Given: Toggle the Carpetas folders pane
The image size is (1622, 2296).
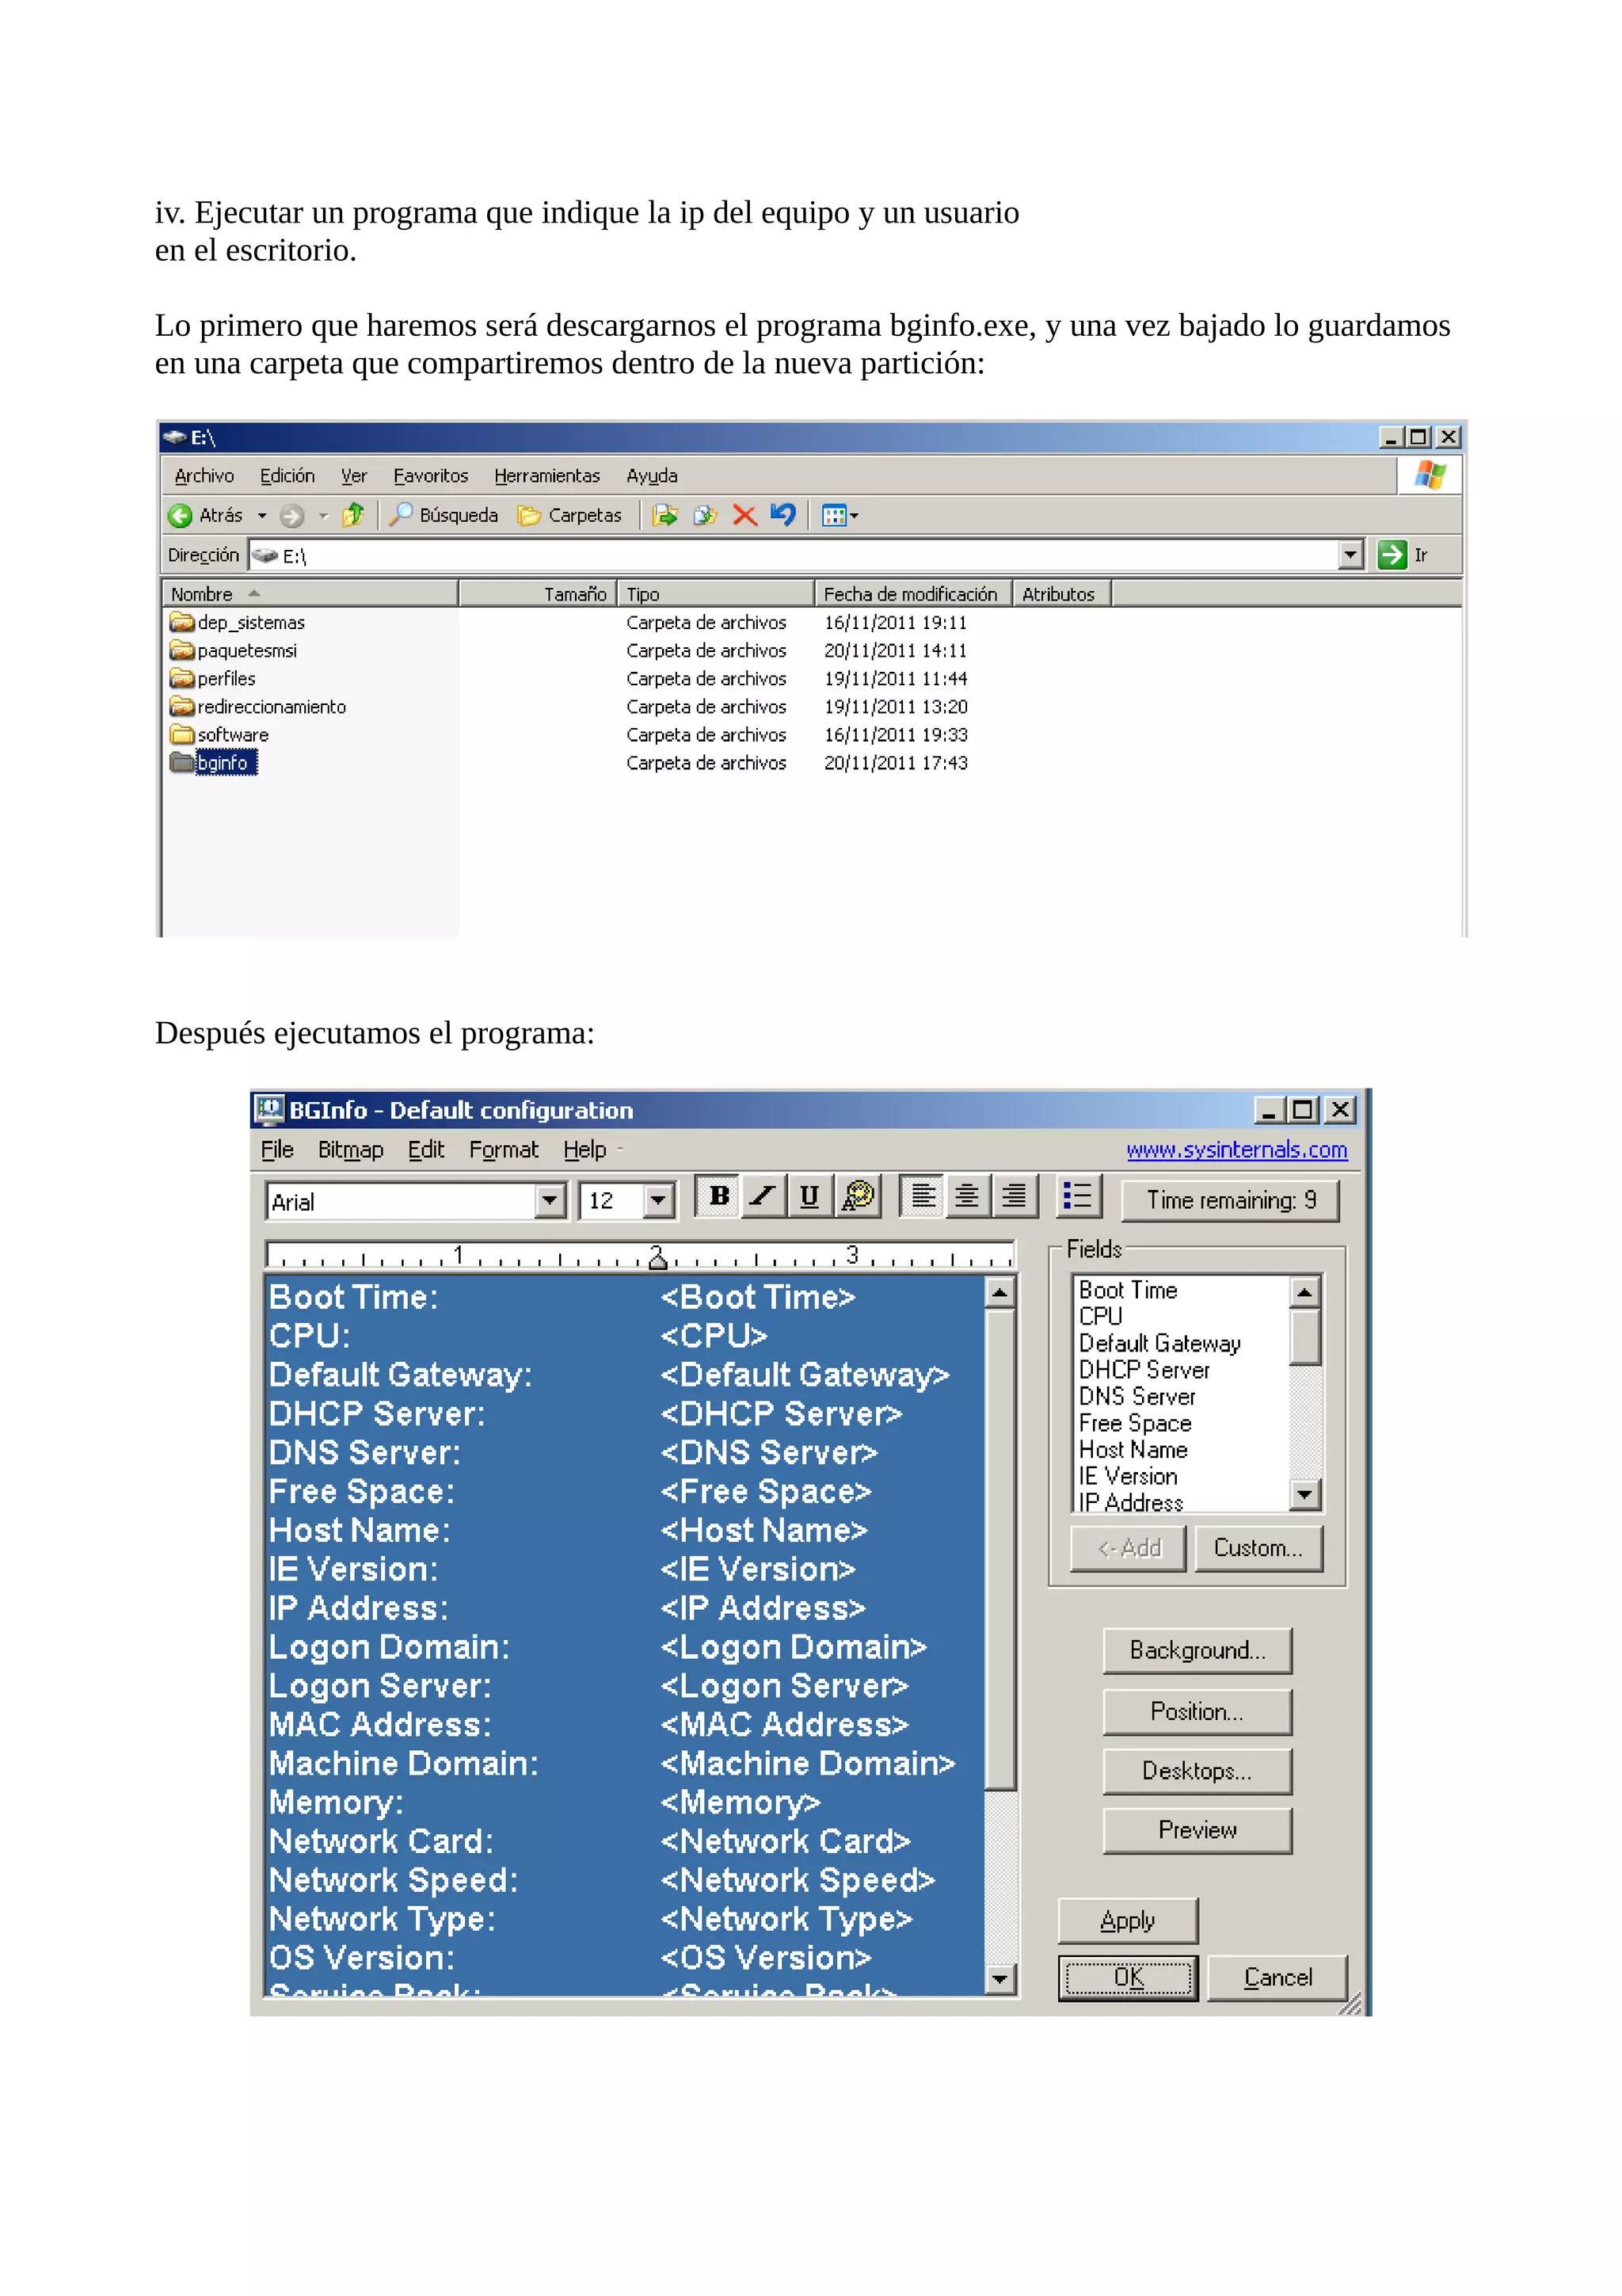Looking at the screenshot, I should coord(569,515).
